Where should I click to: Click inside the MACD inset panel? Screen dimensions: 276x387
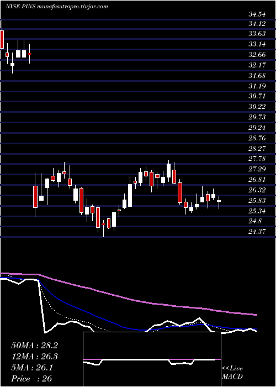pyautogui.click(x=152, y=359)
